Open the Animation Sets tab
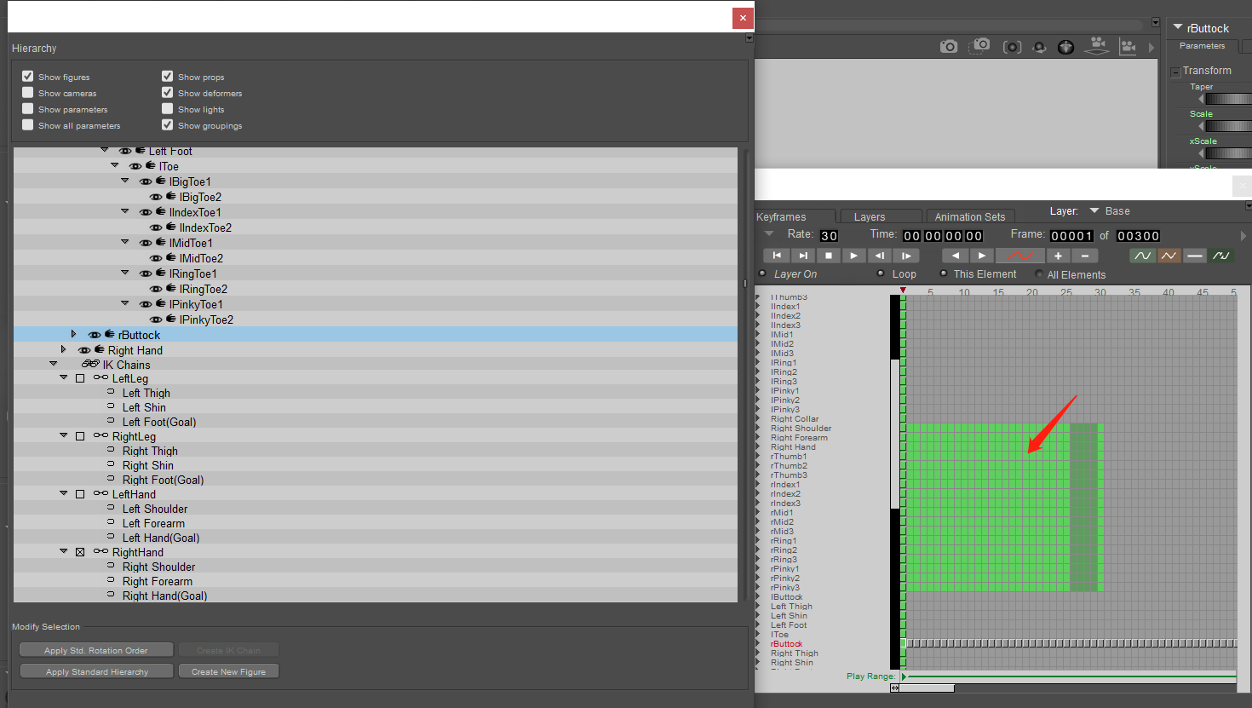The height and width of the screenshot is (708, 1252). click(970, 216)
